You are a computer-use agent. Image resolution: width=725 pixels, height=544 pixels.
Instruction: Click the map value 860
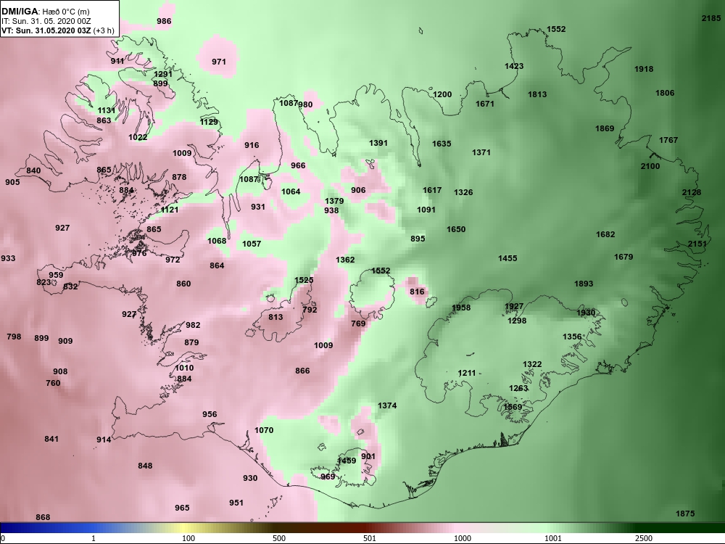(183, 284)
